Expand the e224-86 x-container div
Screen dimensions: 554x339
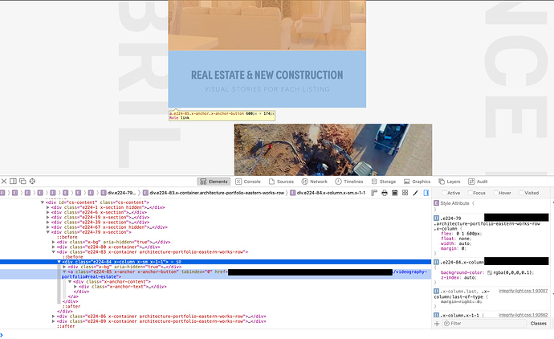[54, 317]
